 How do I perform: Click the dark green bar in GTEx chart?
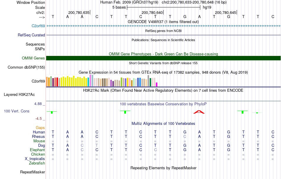[150, 82]
